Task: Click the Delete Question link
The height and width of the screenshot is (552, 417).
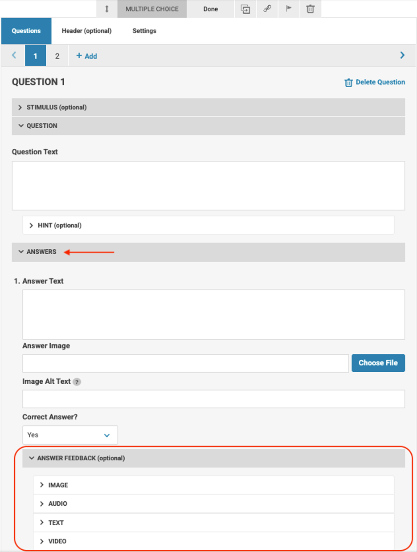Action: coord(375,82)
